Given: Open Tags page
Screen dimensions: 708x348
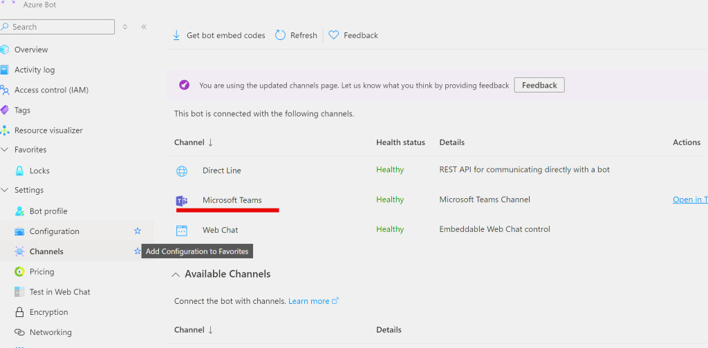Looking at the screenshot, I should (23, 110).
